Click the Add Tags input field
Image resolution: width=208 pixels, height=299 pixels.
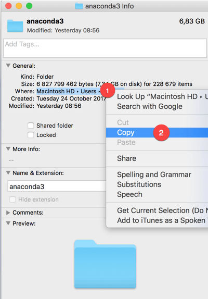[x=105, y=48]
